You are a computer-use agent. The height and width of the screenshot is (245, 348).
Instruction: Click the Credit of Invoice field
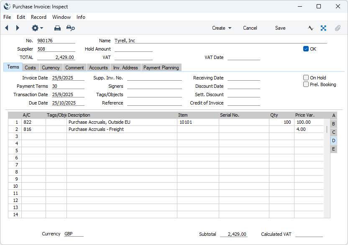(244, 103)
